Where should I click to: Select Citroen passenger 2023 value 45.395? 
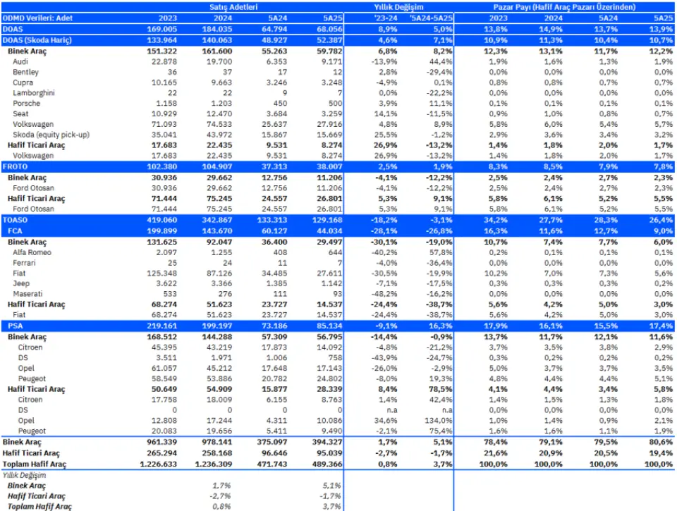click(x=164, y=347)
